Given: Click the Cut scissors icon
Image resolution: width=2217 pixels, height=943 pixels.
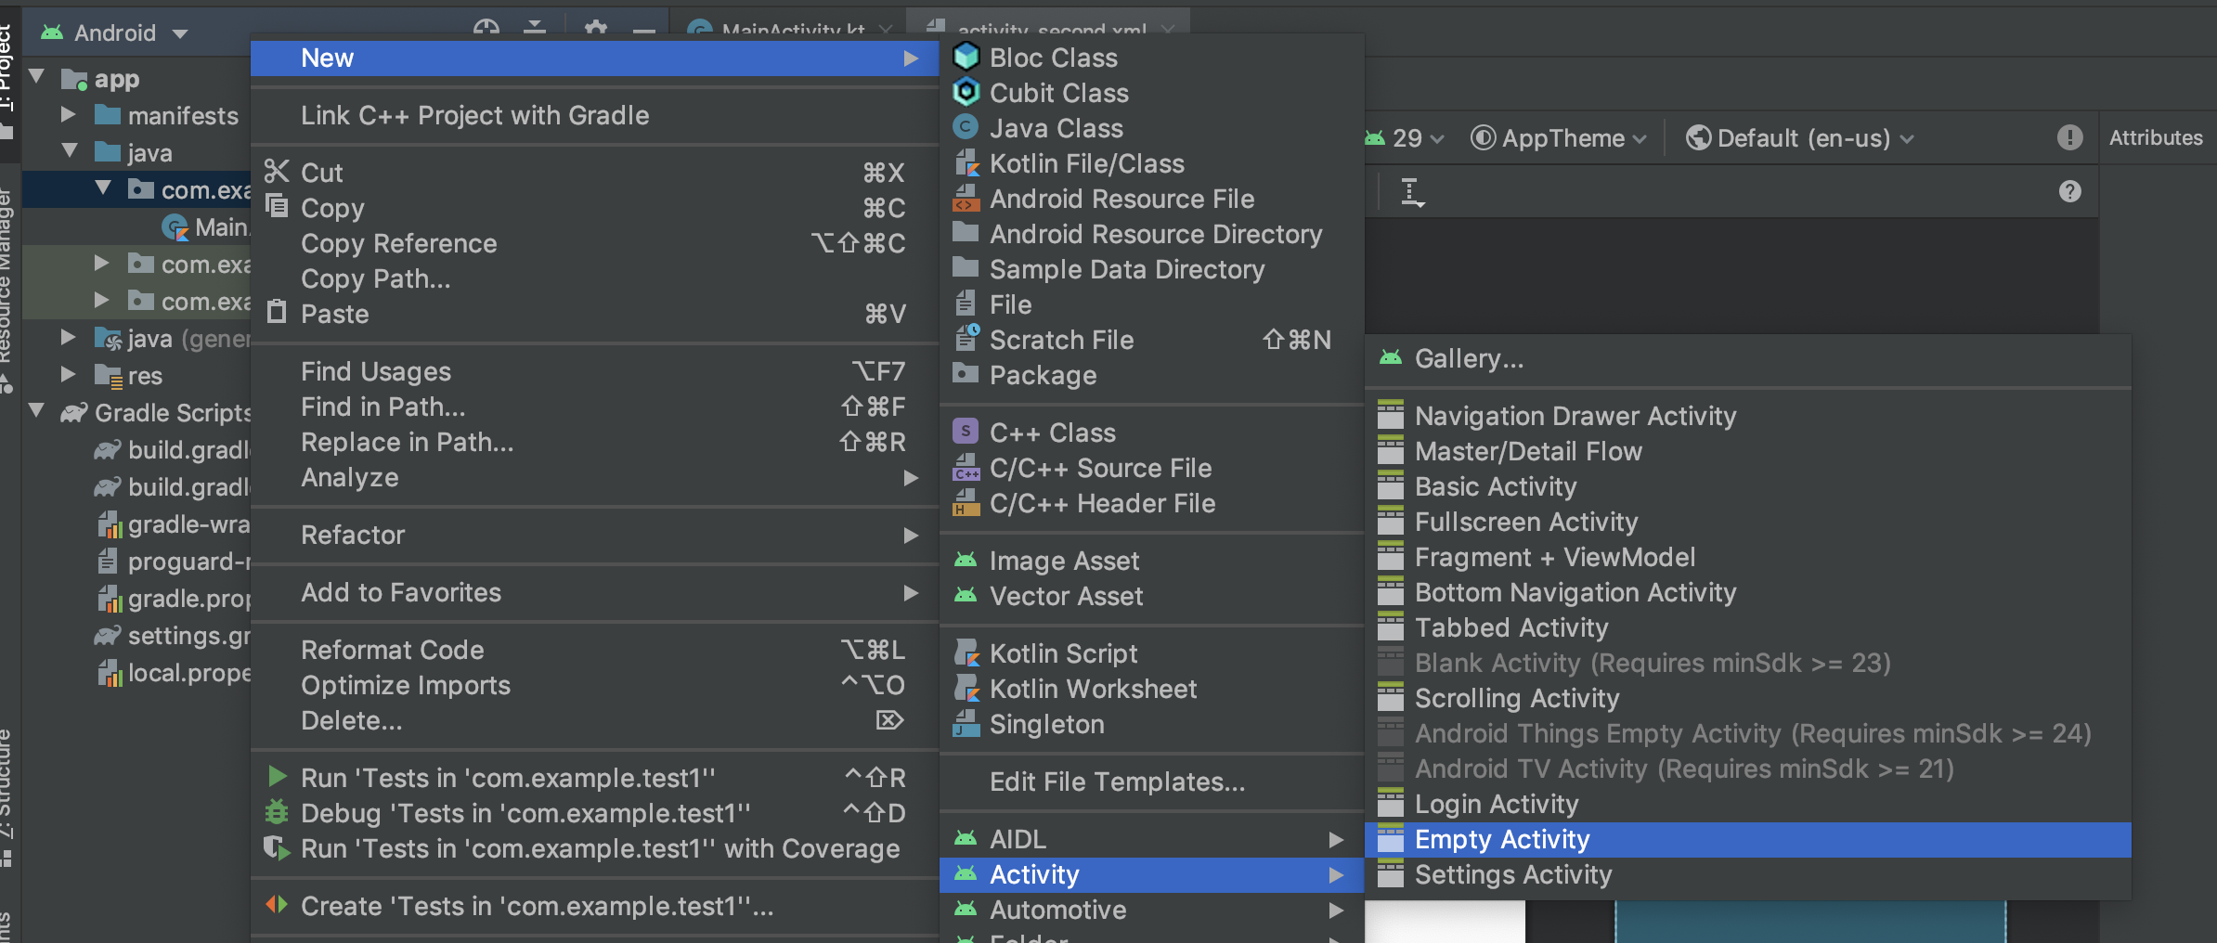Looking at the screenshot, I should tap(277, 172).
